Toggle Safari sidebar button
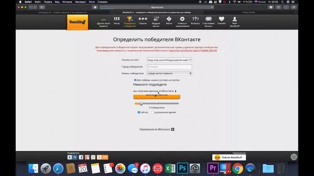 click(x=42, y=7)
